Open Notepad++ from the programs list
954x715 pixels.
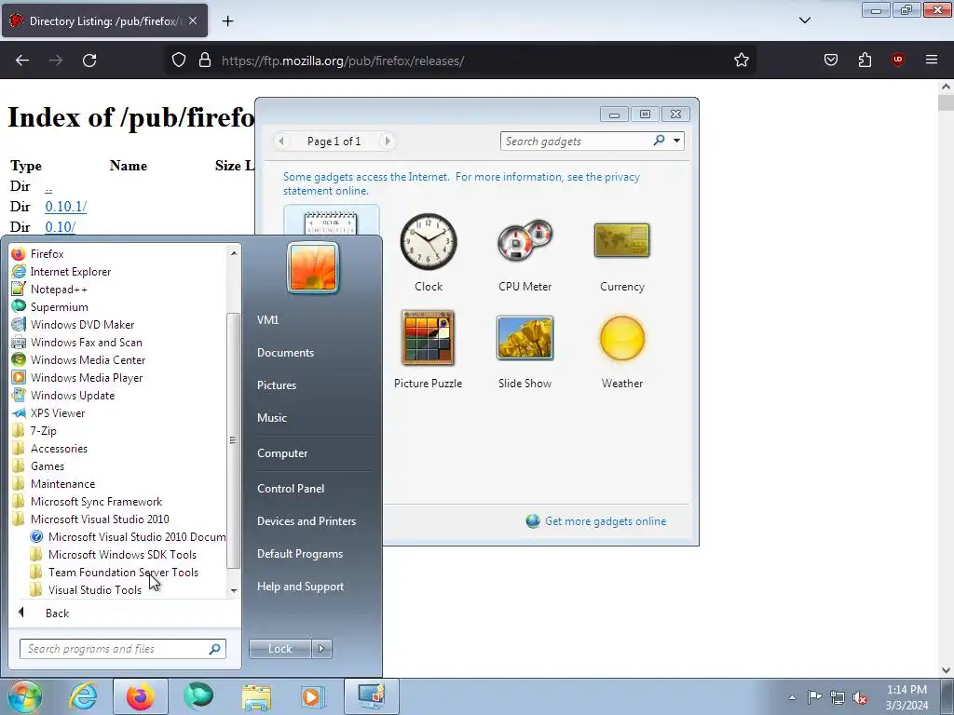point(59,289)
